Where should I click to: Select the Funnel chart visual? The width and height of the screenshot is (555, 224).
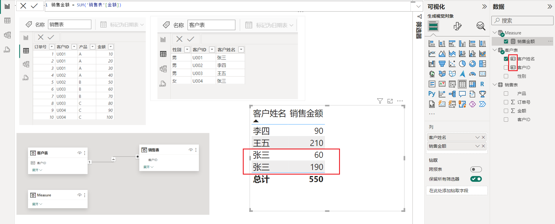[442, 64]
